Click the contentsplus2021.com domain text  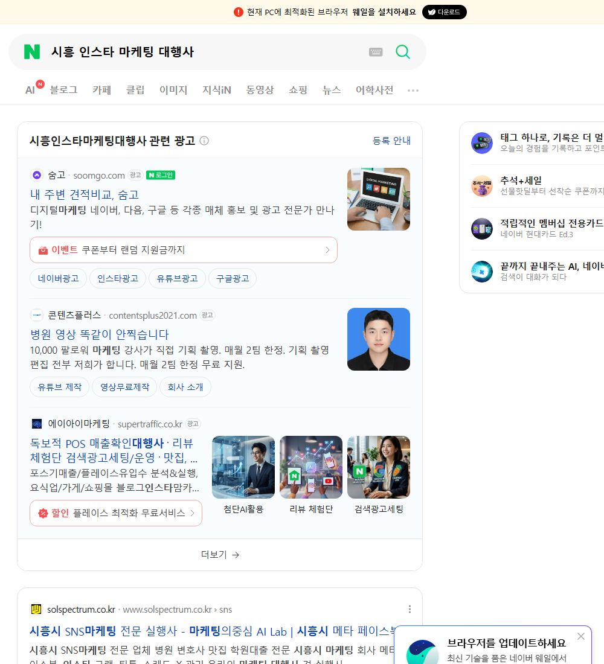tap(153, 316)
